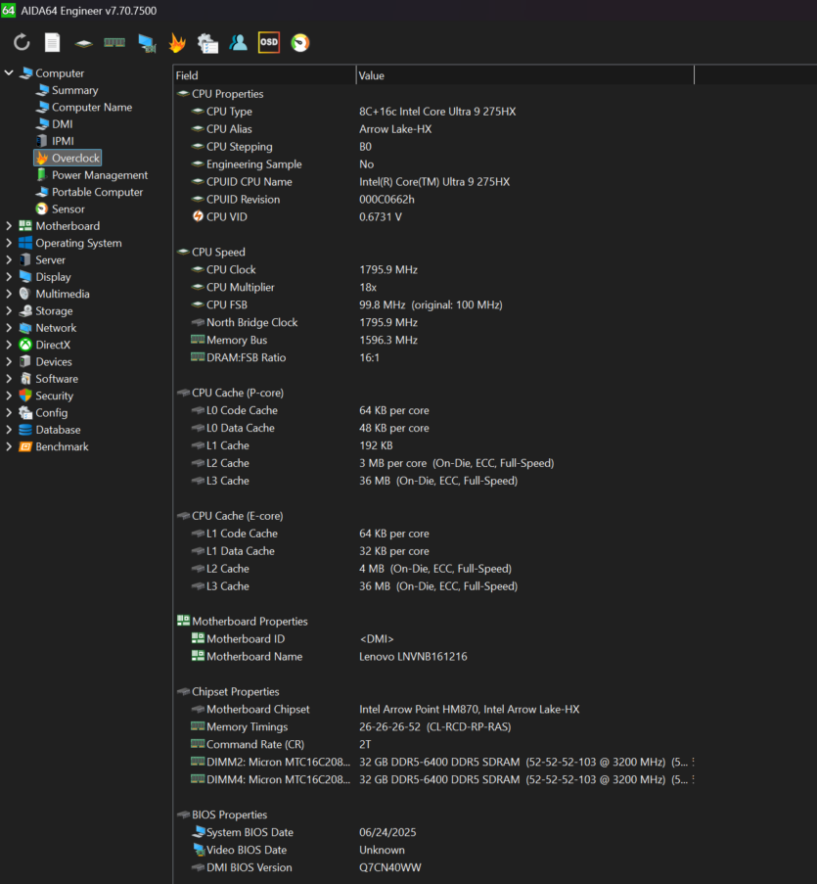
Task: Expand the Software tree node
Action: (x=9, y=378)
